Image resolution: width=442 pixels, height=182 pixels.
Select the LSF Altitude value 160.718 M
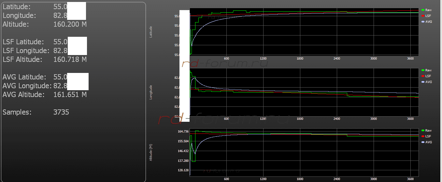(x=70, y=60)
